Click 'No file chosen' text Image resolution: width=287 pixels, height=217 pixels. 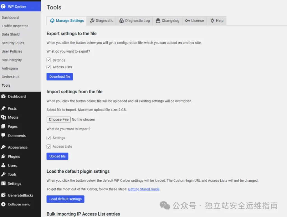click(x=84, y=120)
